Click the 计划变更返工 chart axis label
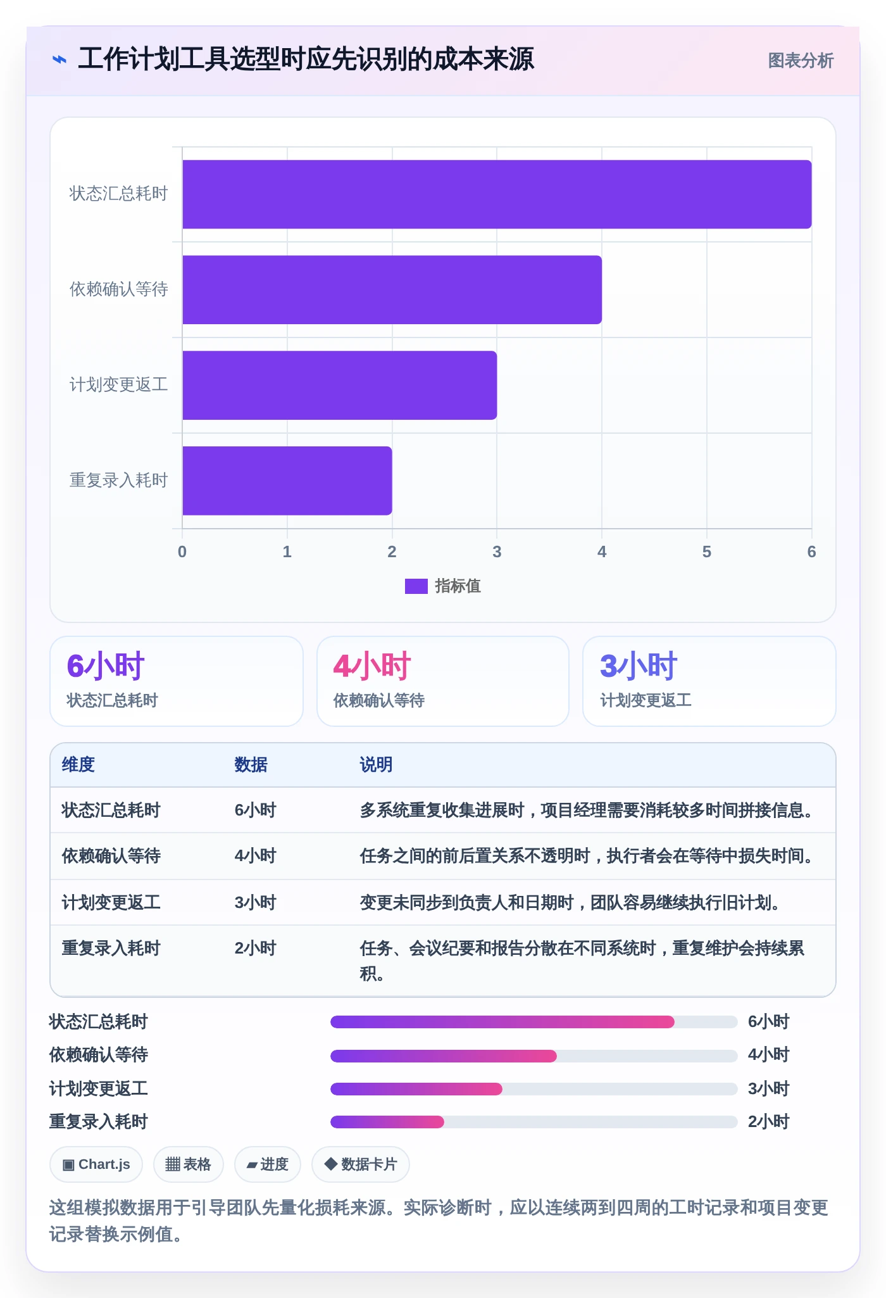 (x=118, y=385)
